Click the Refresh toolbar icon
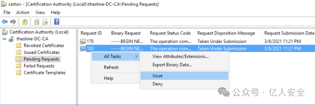 coord(37,22)
